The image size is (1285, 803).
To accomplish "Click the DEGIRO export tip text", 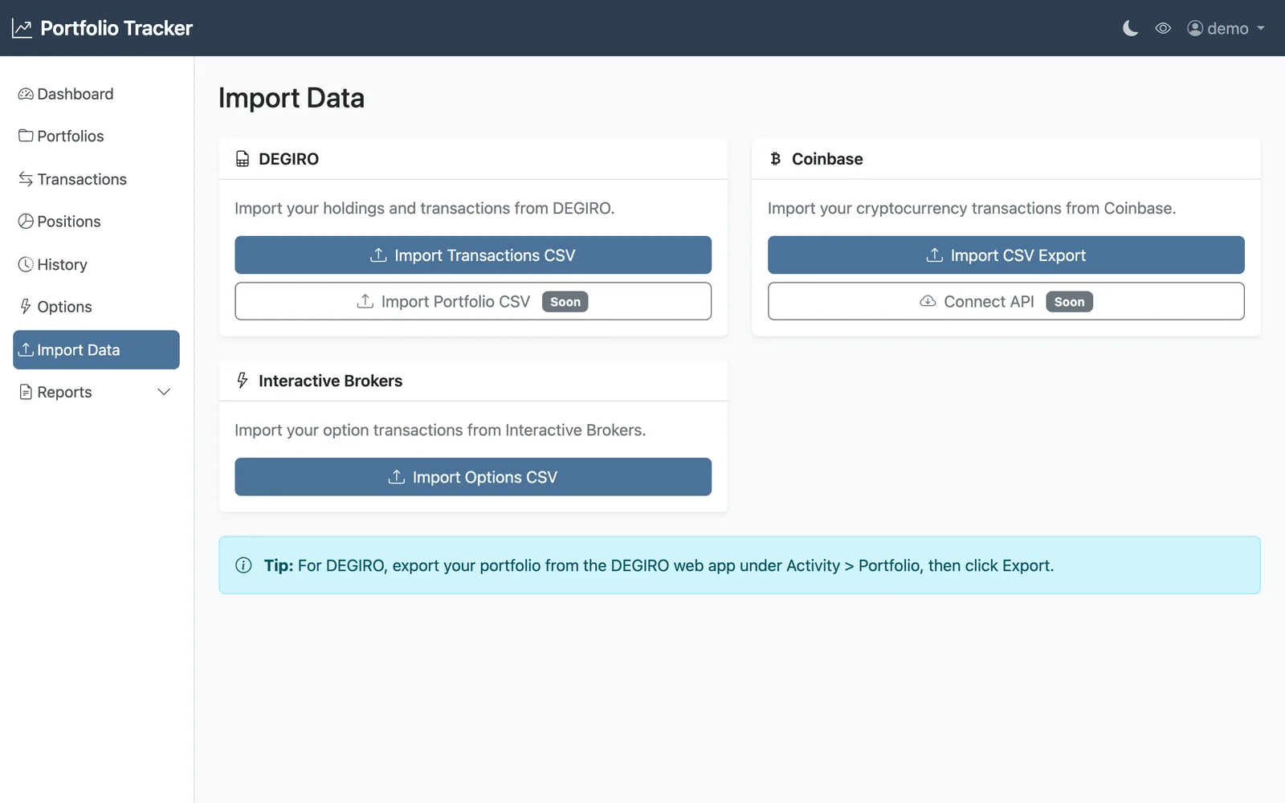I will [659, 565].
